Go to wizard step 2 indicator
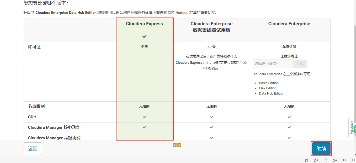This screenshot has height=163, width=356. click(x=179, y=145)
